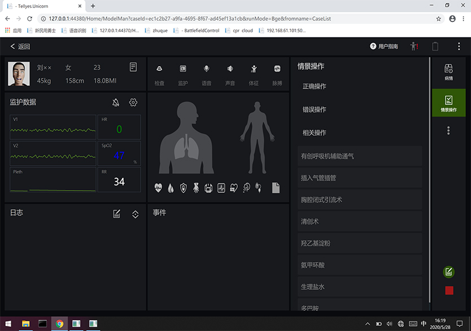Image resolution: width=471 pixels, height=331 pixels.
Task: Stop the session with red square
Action: point(449,290)
